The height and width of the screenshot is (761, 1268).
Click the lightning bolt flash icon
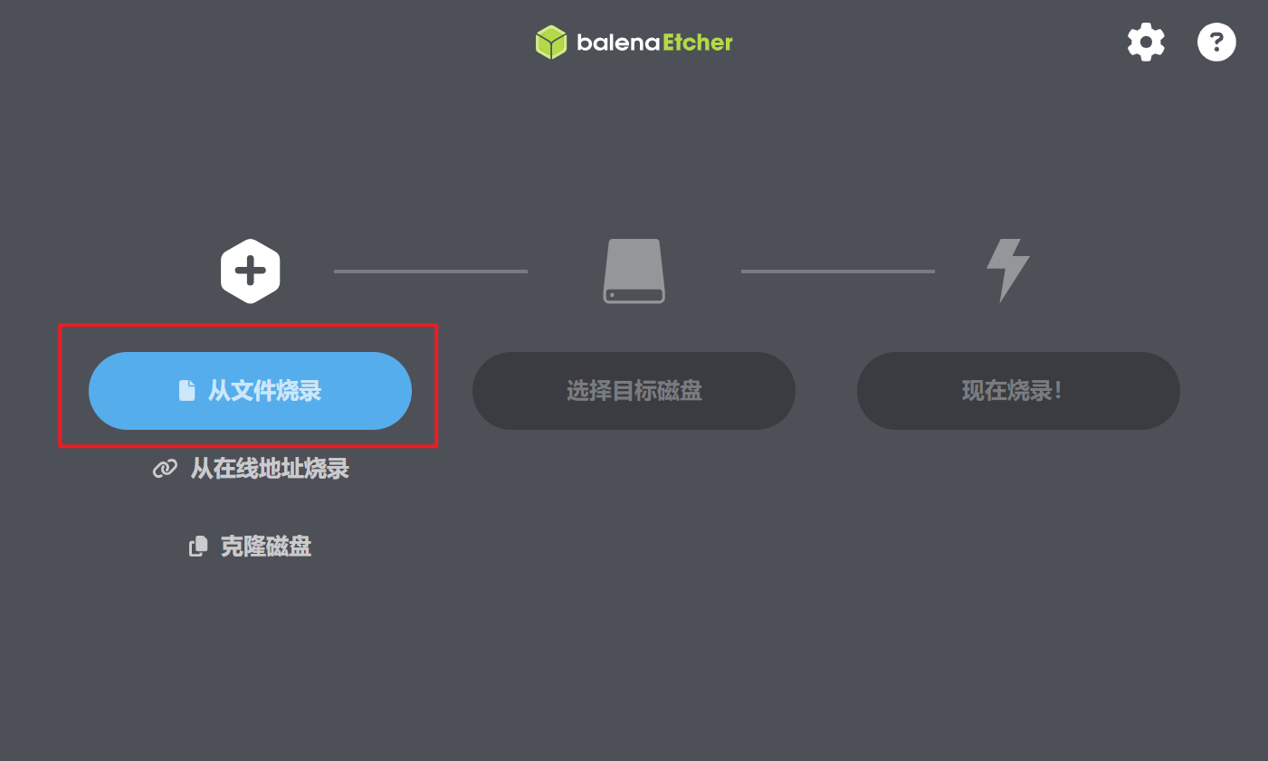coord(1008,271)
